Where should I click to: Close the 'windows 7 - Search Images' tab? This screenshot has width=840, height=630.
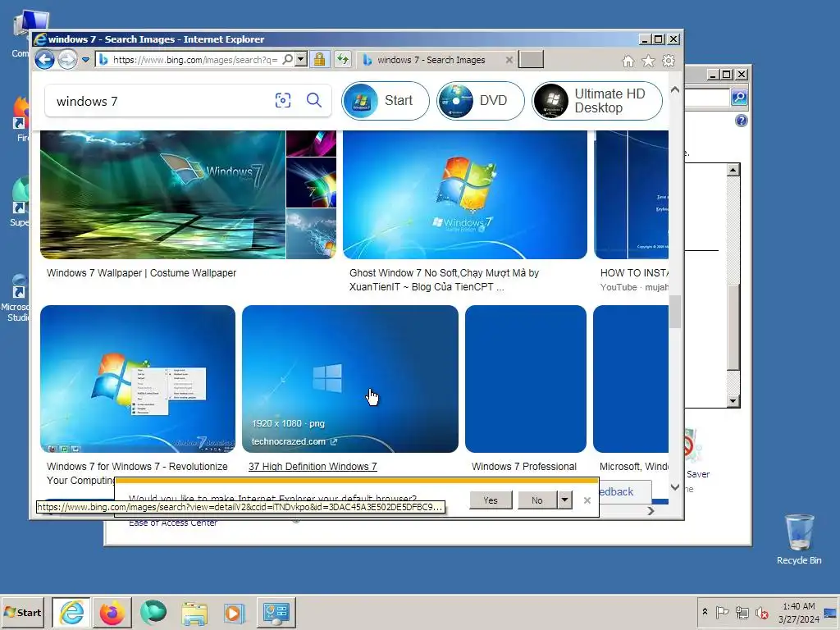[x=509, y=60]
